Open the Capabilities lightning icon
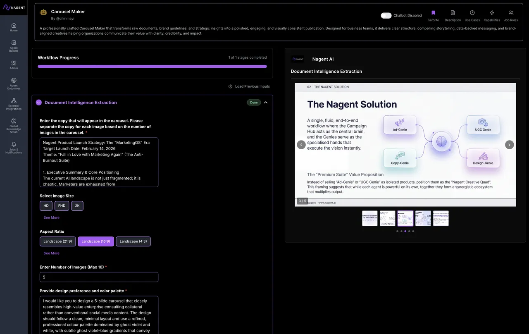Viewport: 529px width, 334px height. click(x=492, y=13)
